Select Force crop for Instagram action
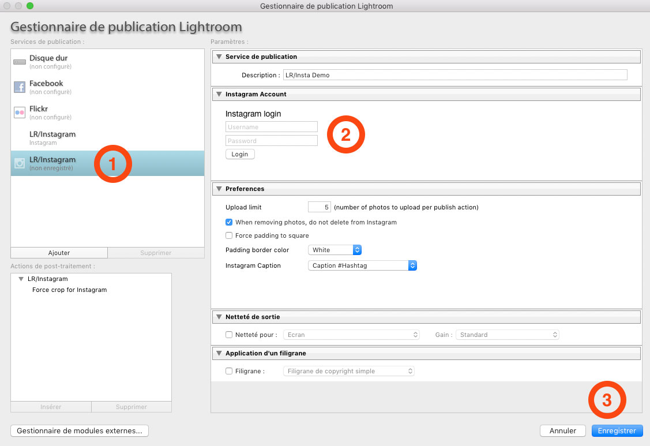 69,290
